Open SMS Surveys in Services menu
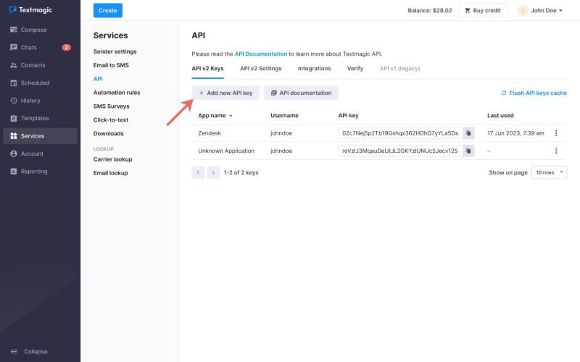This screenshot has width=580, height=362. [112, 106]
